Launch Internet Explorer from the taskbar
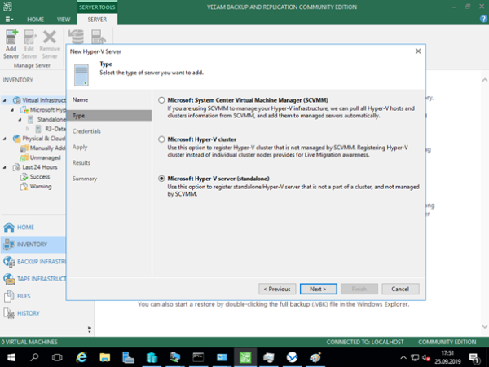The image size is (489, 367). pyautogui.click(x=81, y=357)
